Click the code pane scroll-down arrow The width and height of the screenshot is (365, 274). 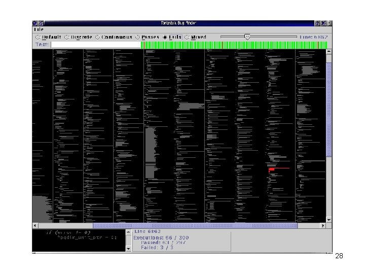click(128, 249)
